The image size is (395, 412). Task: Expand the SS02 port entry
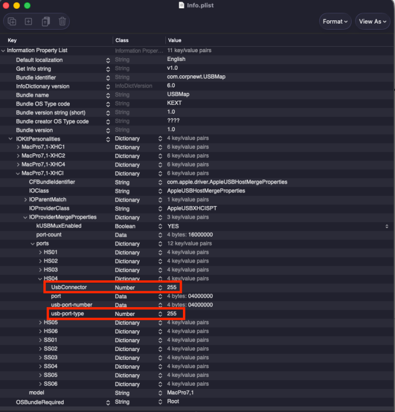40,349
